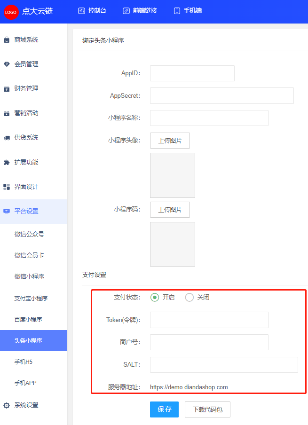Open 手机端 in top navigation
The width and height of the screenshot is (308, 425).
click(188, 11)
